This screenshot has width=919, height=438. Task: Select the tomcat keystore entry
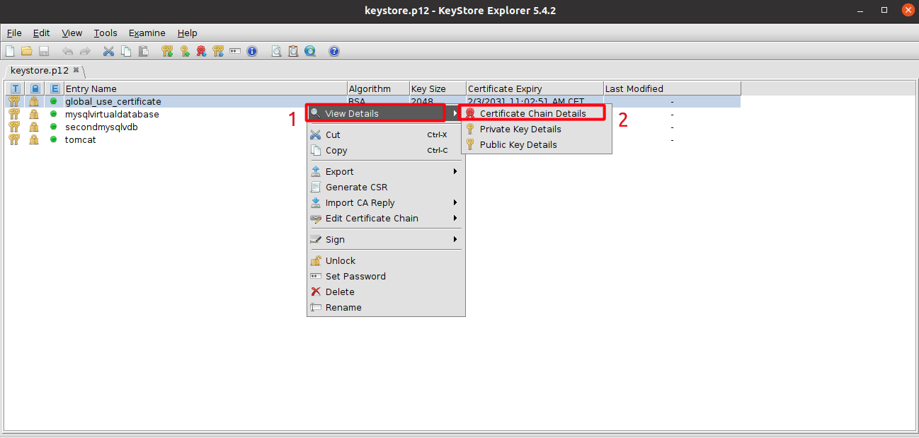click(x=81, y=139)
